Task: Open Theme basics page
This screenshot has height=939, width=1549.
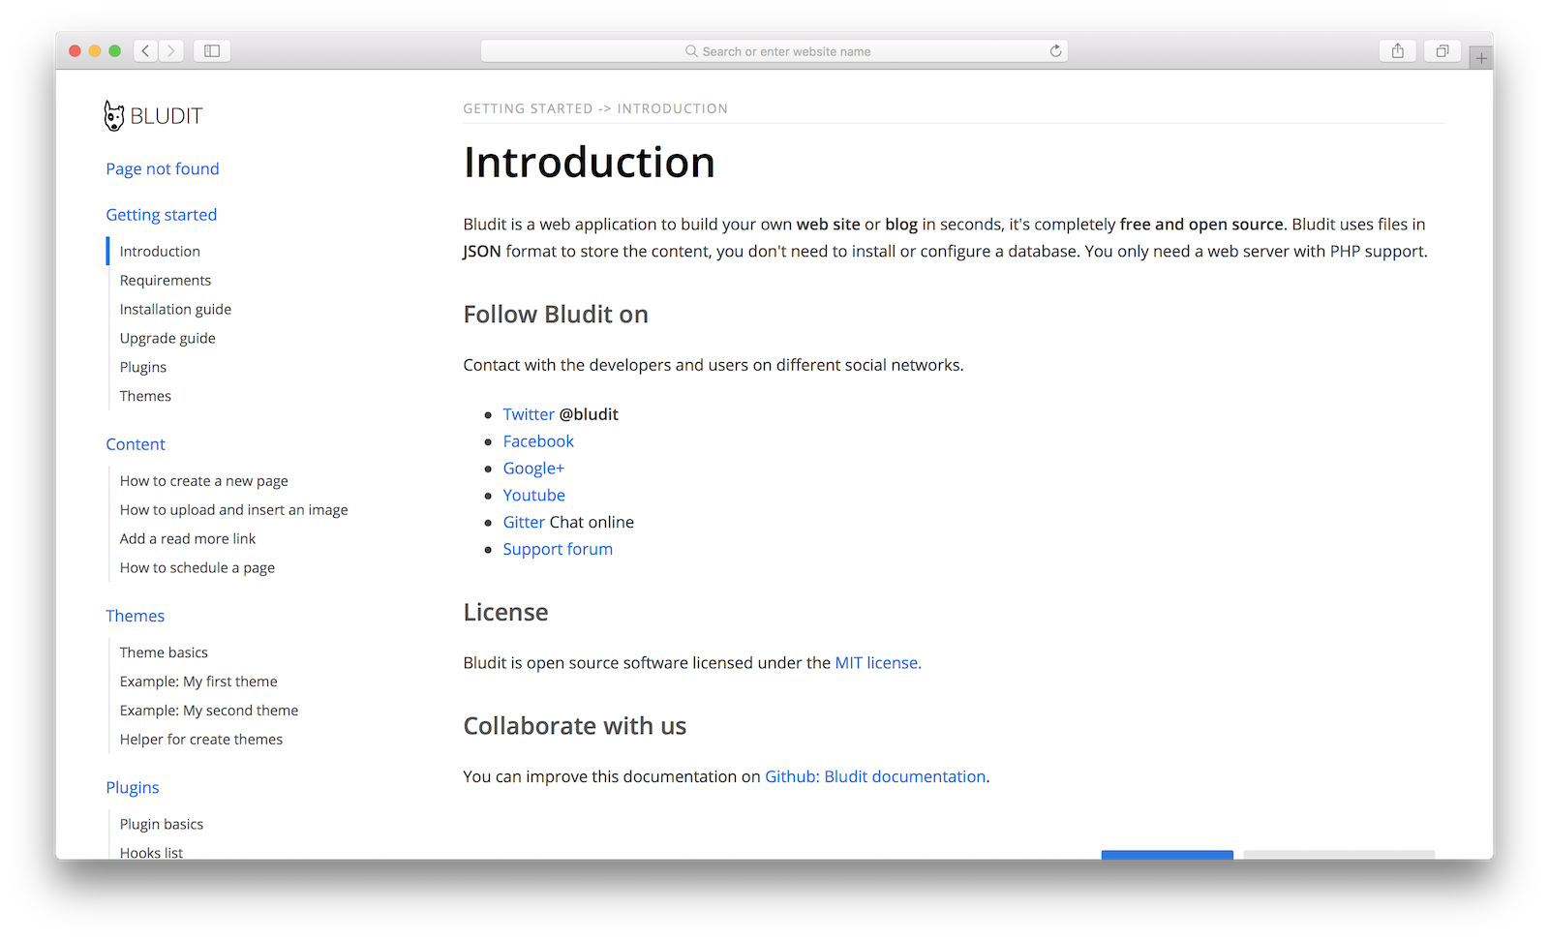Action: [x=164, y=652]
